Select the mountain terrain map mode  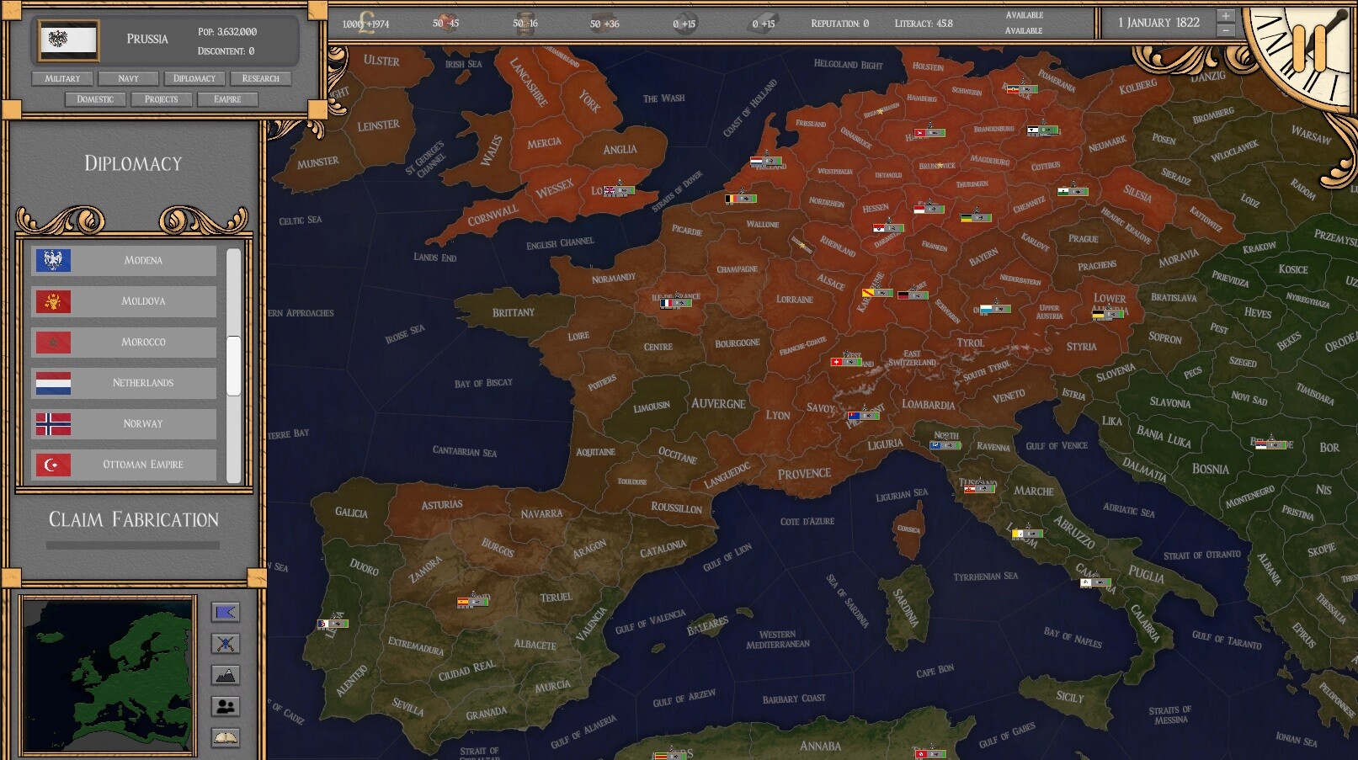click(x=225, y=675)
